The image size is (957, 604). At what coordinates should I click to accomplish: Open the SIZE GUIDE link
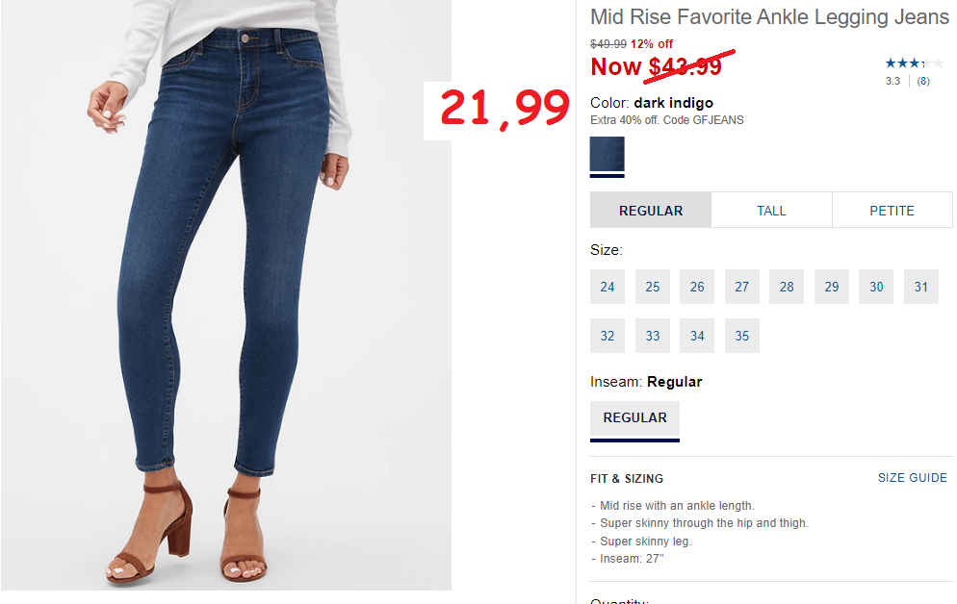913,478
